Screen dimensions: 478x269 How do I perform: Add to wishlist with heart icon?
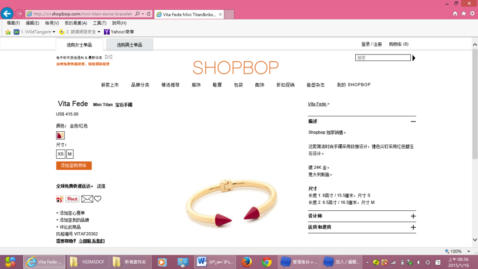coord(98,198)
